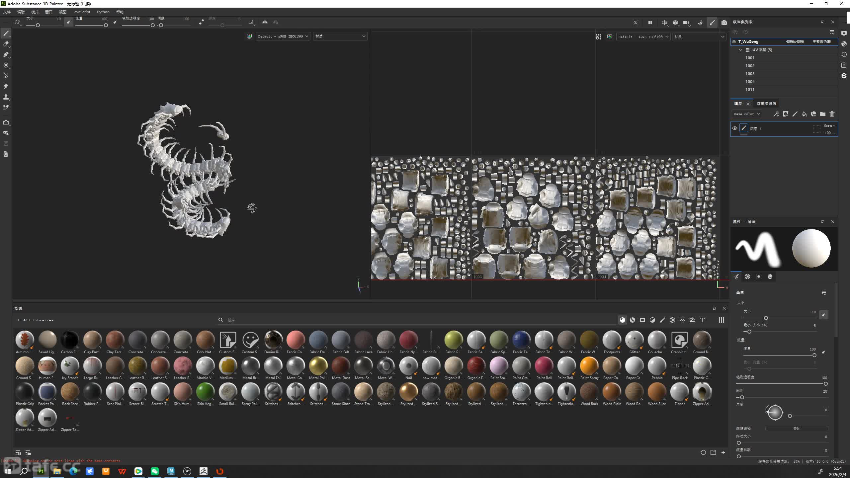This screenshot has height=478, width=850.
Task: Select UV tile 1003 in list
Action: [x=750, y=74]
